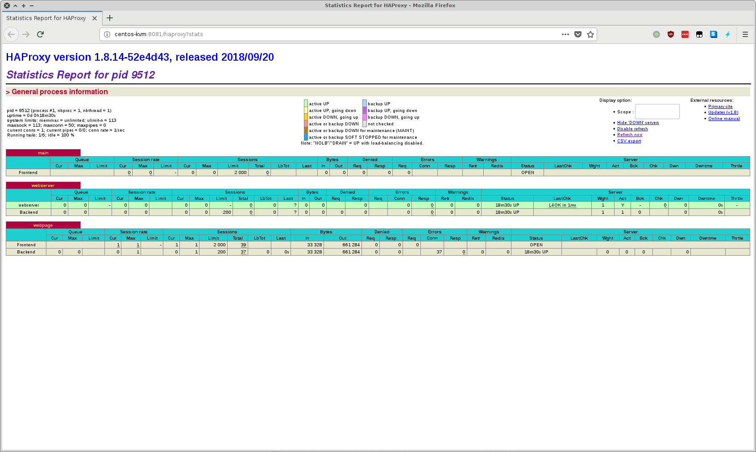Viewport: 756px width, 452px height.
Task: Open the Online manual link
Action: 724,119
